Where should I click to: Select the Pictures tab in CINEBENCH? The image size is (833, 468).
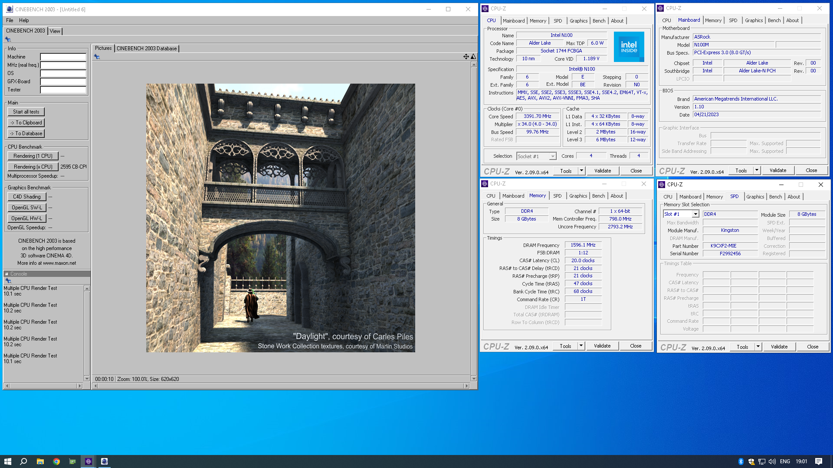(x=103, y=48)
